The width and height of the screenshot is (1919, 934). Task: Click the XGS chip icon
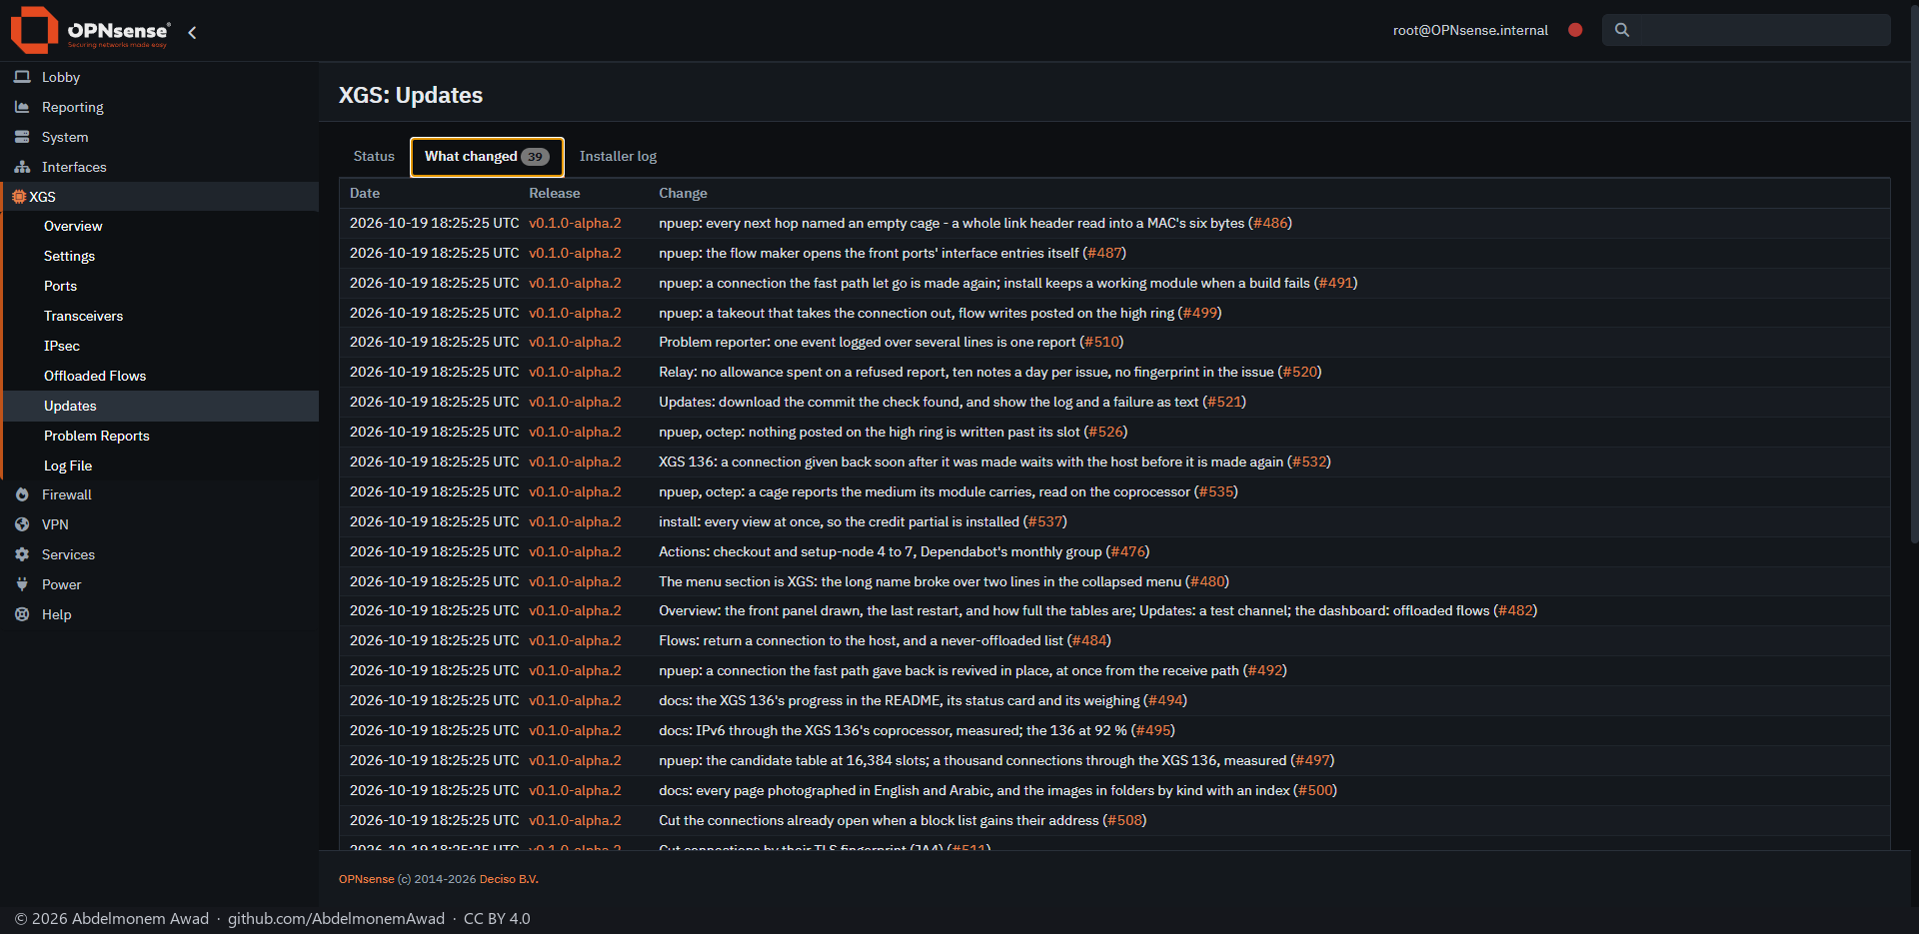tap(19, 197)
